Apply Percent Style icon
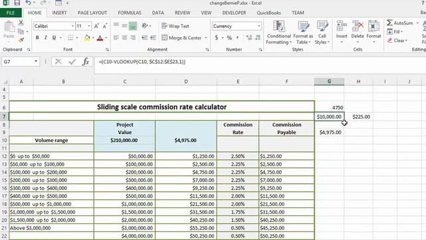Screen dimensions: 426x240 230,38
